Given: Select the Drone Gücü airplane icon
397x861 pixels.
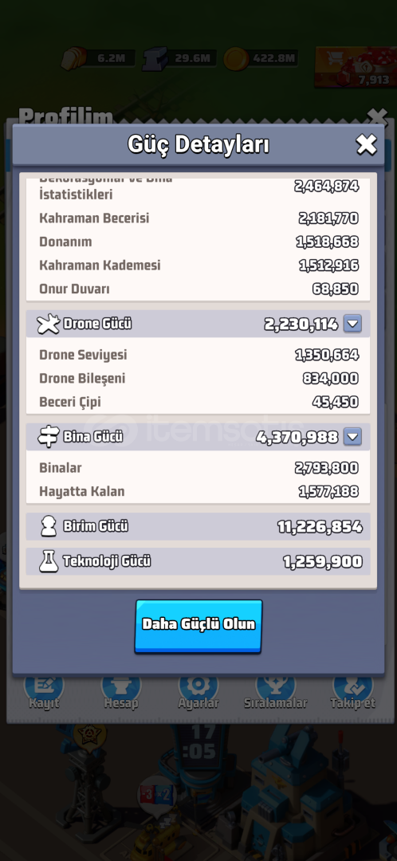Looking at the screenshot, I should [x=48, y=324].
